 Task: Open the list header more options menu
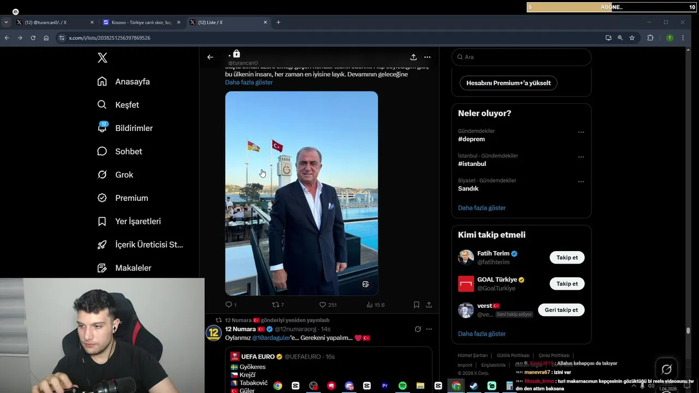click(427, 57)
